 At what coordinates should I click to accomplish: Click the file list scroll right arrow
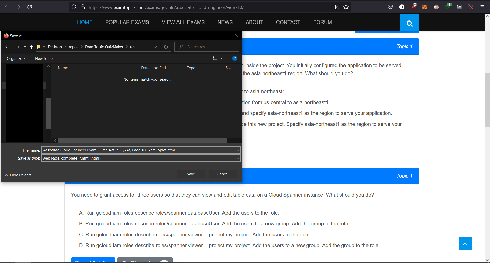click(x=239, y=141)
